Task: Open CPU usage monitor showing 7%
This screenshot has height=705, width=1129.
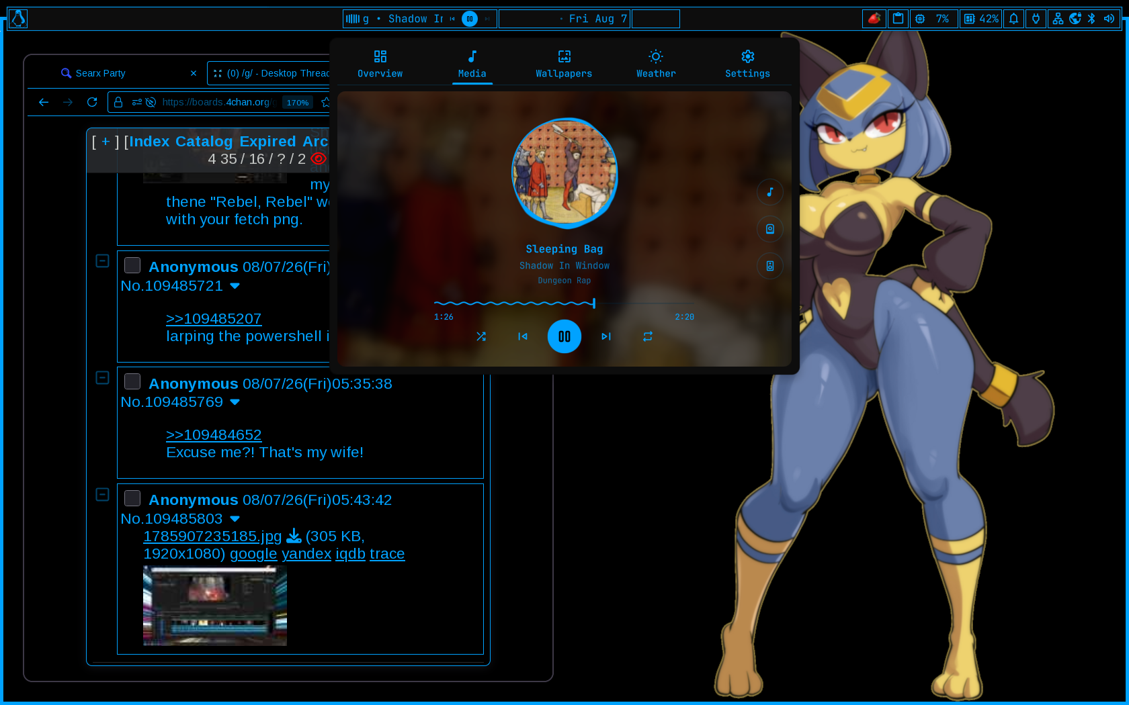Action: [933, 19]
